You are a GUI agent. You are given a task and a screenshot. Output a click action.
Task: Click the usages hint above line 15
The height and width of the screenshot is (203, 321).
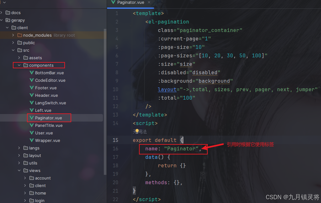tap(140, 132)
